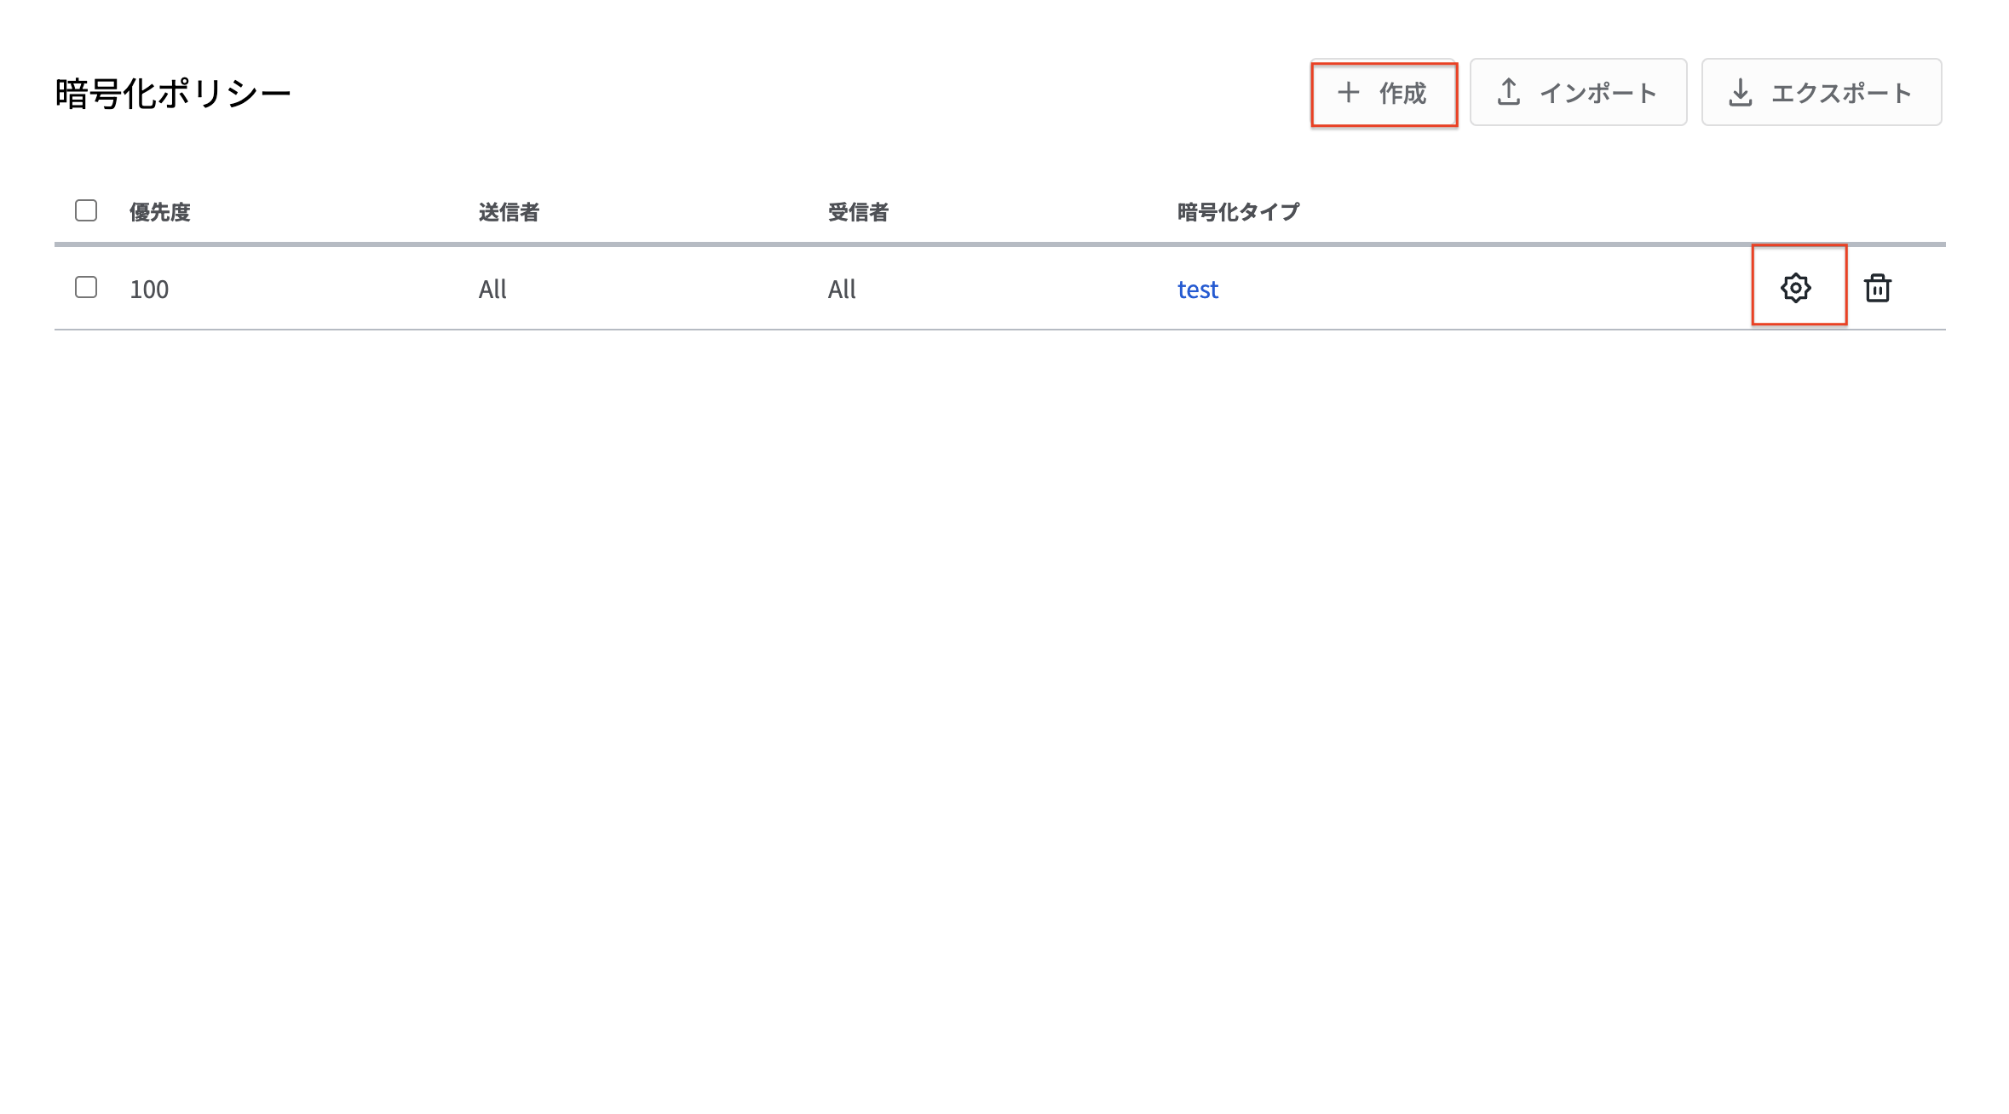Viewport: 2009px width, 1114px height.
Task: Toggle the select-all checkbox in header
Action: 86,210
